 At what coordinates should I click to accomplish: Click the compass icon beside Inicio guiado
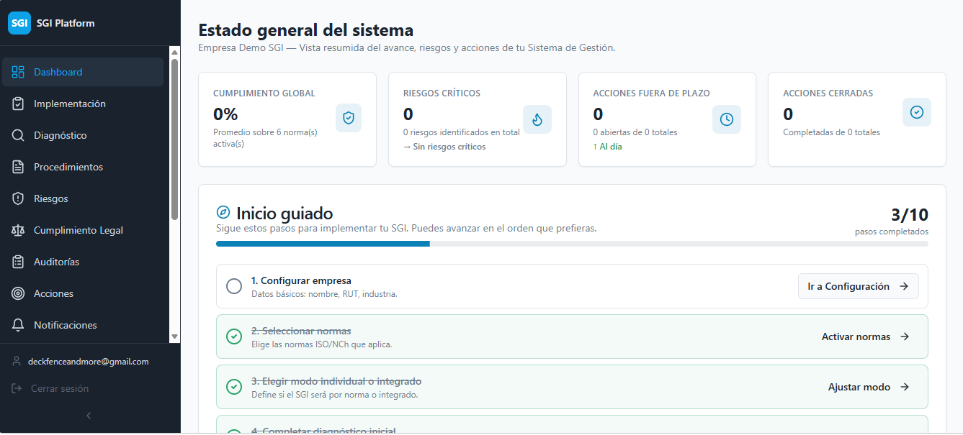pos(223,213)
